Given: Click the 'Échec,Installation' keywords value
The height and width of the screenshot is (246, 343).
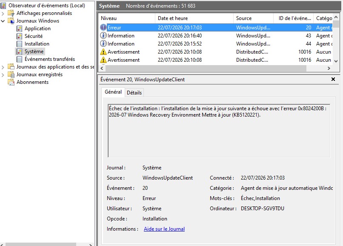Looking at the screenshot, I should 260,198.
